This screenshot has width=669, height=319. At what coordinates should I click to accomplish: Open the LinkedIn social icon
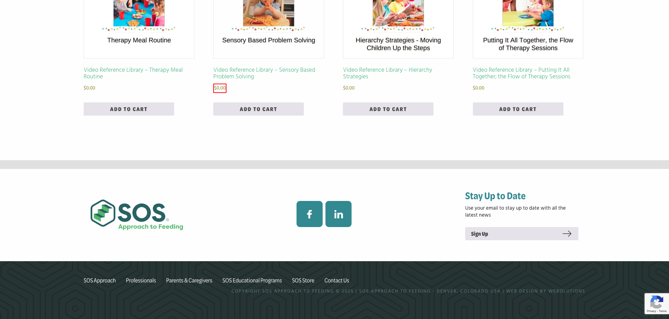click(x=338, y=214)
